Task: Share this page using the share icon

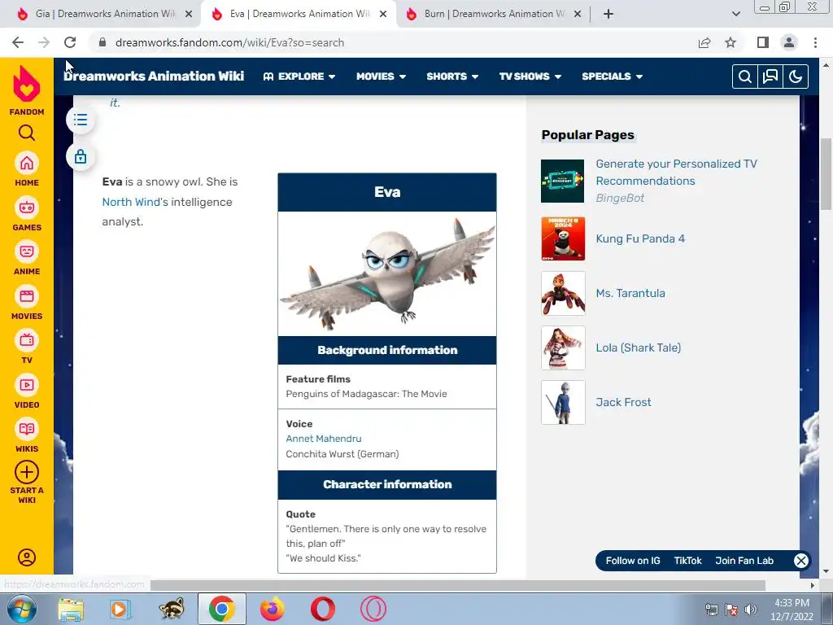Action: pyautogui.click(x=704, y=42)
